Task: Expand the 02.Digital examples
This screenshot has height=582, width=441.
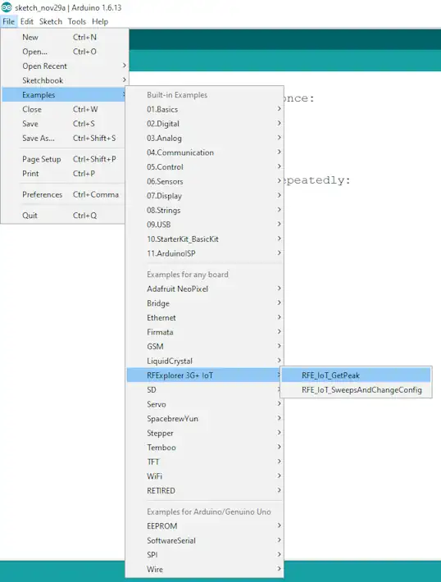Action: (205, 124)
